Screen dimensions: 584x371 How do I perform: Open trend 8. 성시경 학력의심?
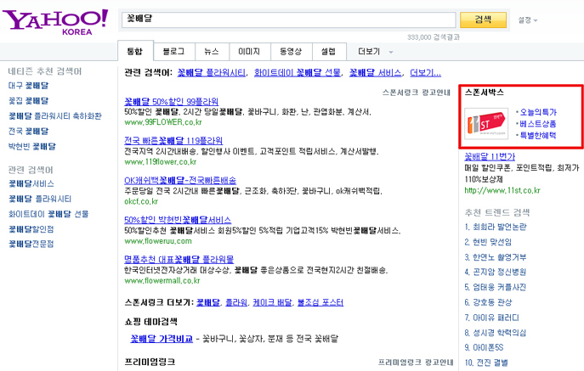point(496,333)
